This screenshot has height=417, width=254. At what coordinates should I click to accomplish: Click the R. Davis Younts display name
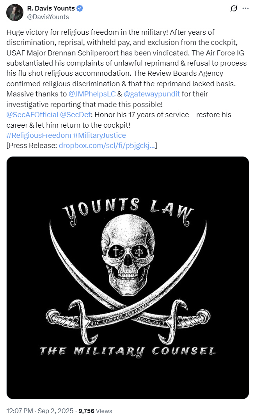51,9
